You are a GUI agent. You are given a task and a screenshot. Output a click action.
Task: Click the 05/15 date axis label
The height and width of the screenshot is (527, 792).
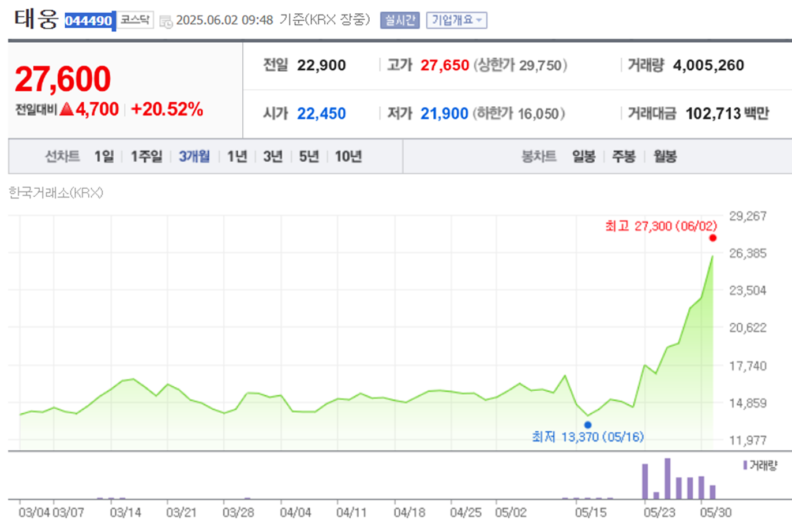tap(591, 512)
